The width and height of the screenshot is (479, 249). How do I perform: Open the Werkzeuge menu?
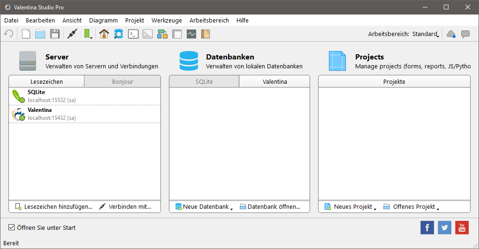167,21
